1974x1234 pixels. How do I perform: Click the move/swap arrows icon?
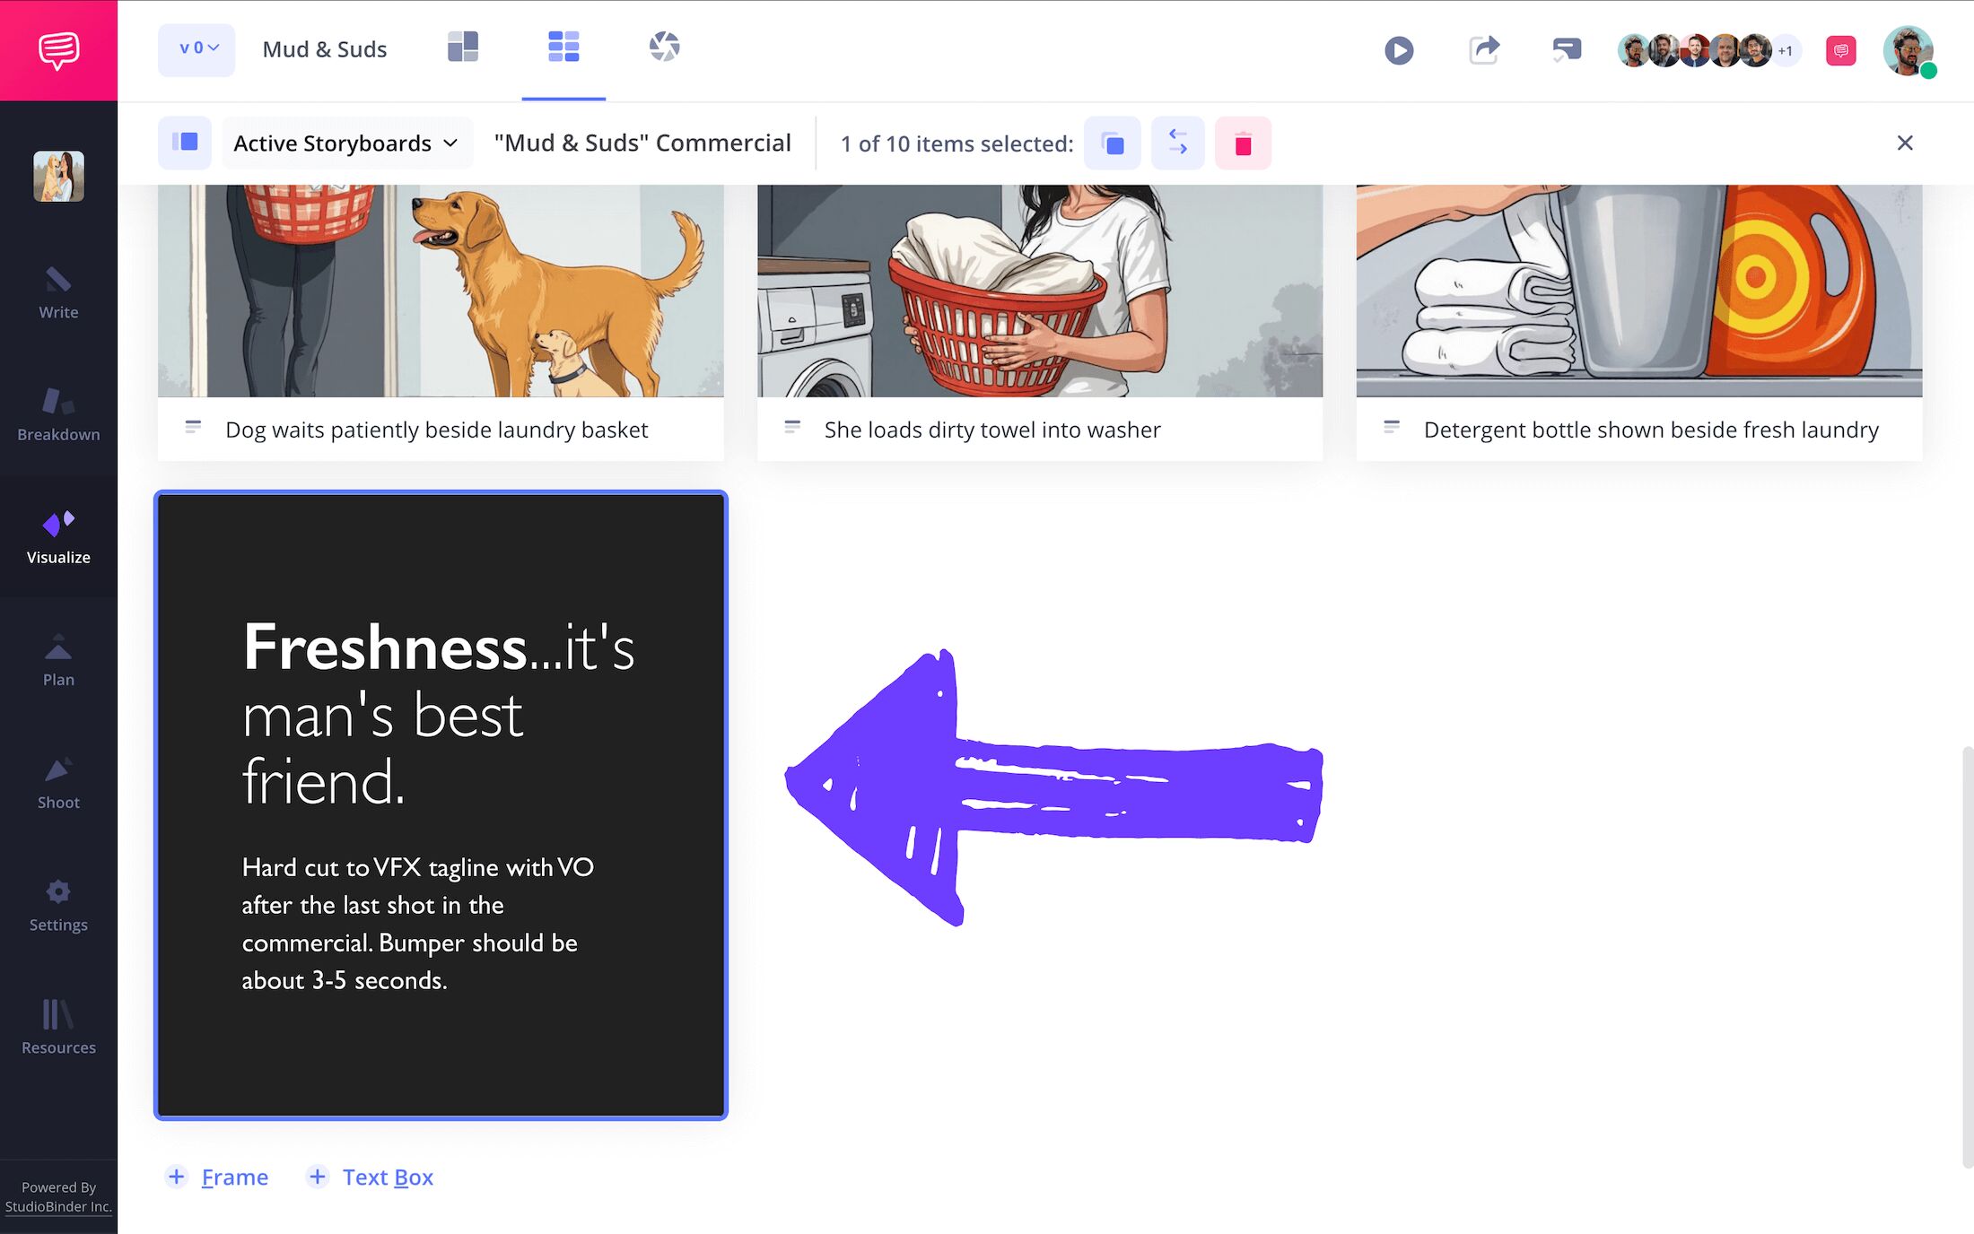1177,143
